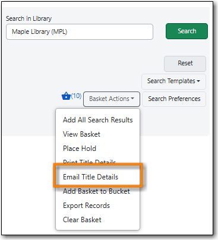Viewport: 218px width, 240px height.
Task: Open Search Preferences
Action: [174, 99]
